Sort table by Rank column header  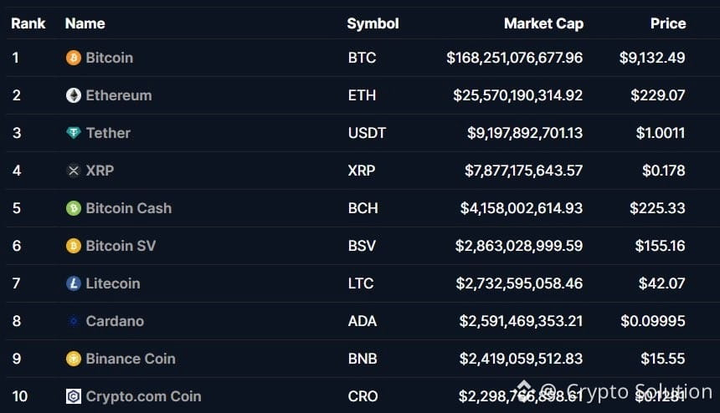tap(28, 23)
